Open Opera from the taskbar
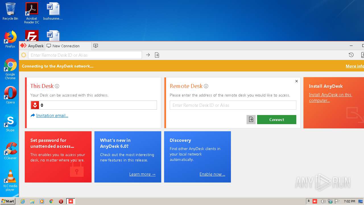The image size is (364, 205). point(61,201)
